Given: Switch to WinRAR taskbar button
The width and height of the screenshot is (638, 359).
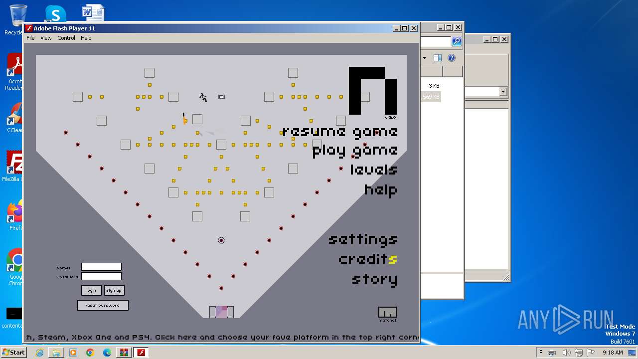Looking at the screenshot, I should tap(124, 353).
